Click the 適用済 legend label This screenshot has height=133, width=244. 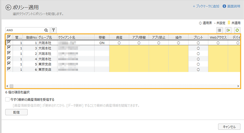click(207, 23)
